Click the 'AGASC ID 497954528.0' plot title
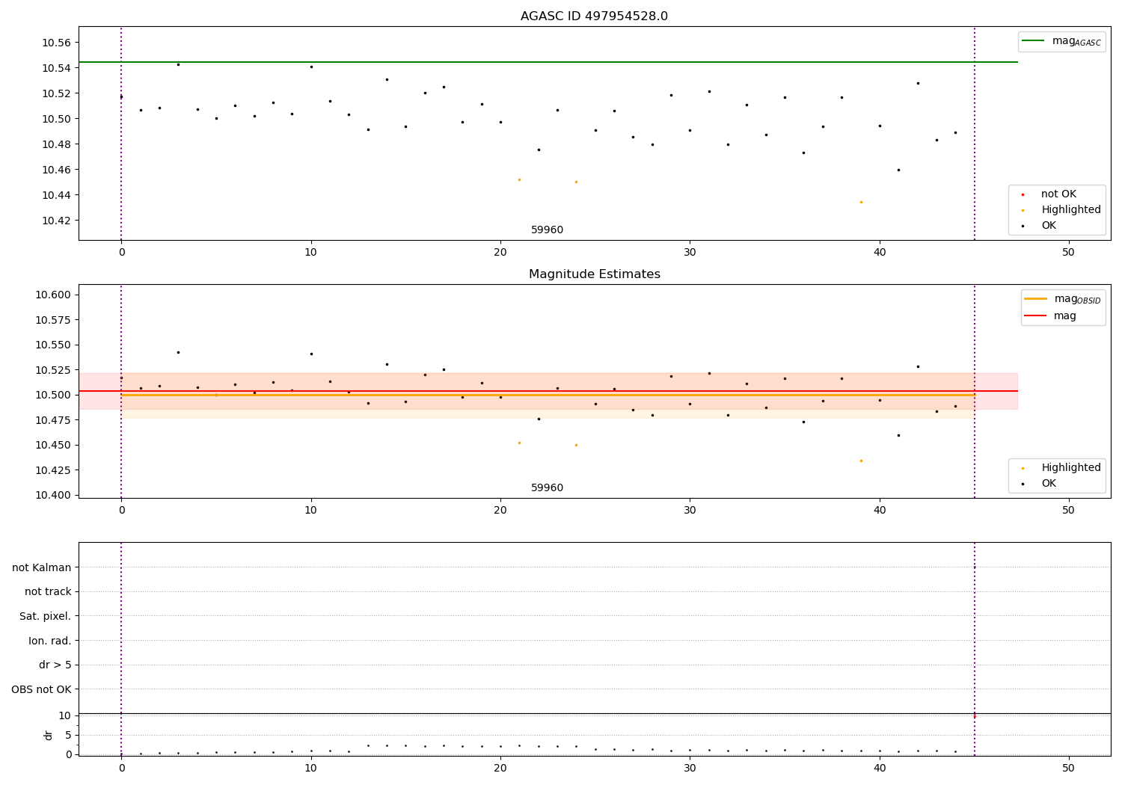Screen dimensions: 1122x785 tap(594, 16)
